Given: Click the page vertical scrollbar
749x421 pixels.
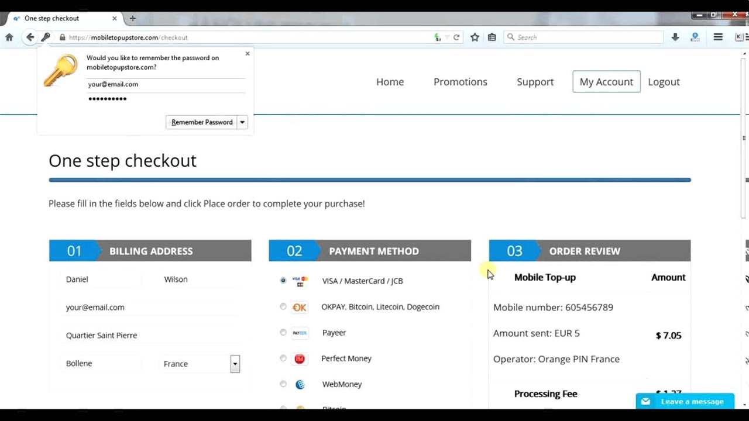Looking at the screenshot, I should 744,138.
